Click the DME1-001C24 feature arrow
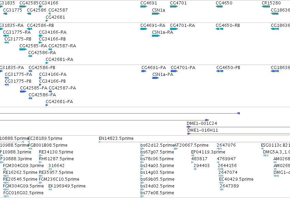This screenshot has height=198, width=290. (189, 127)
